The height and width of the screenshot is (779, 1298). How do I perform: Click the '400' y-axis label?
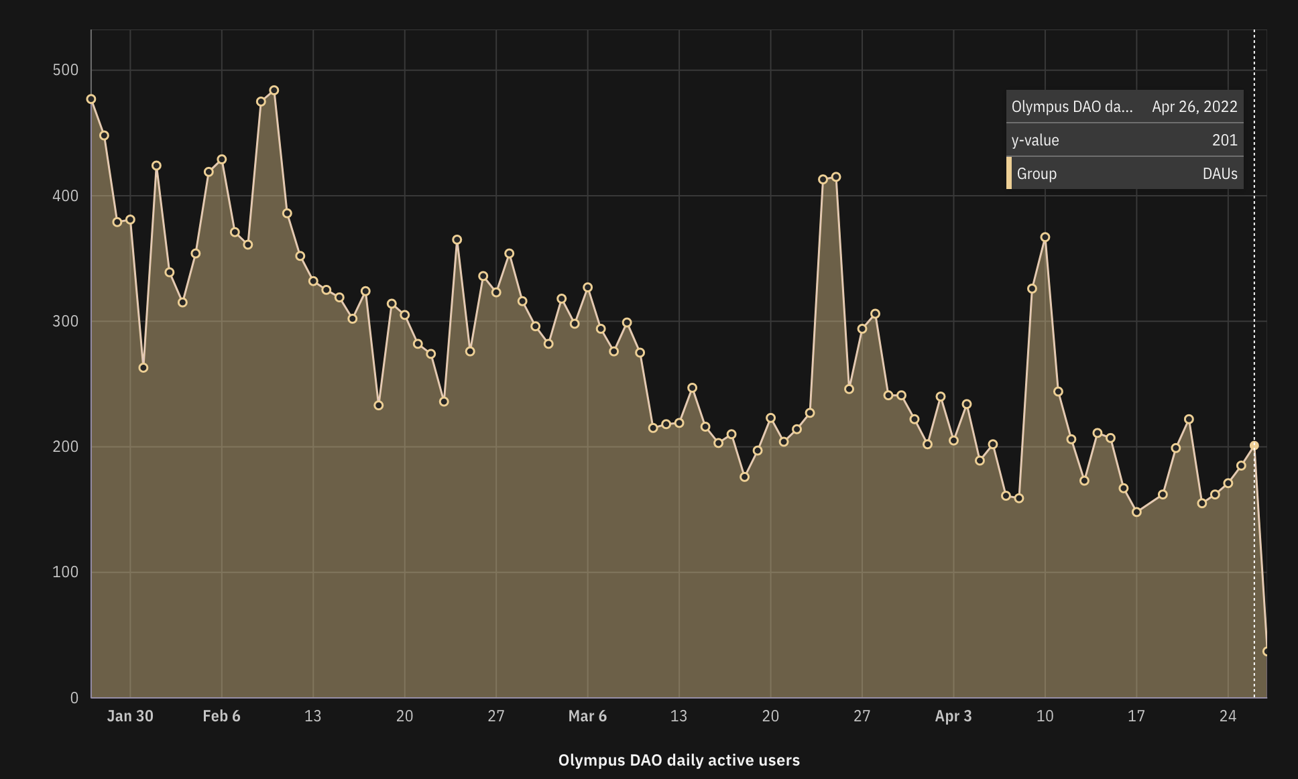point(65,196)
